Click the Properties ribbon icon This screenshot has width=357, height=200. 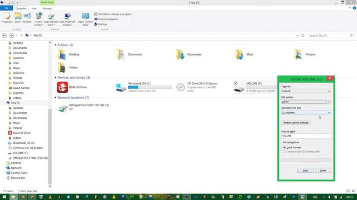tap(7, 18)
